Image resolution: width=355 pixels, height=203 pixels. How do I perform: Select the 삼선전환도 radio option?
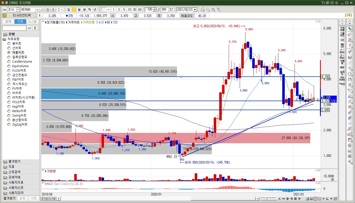coord(9,75)
